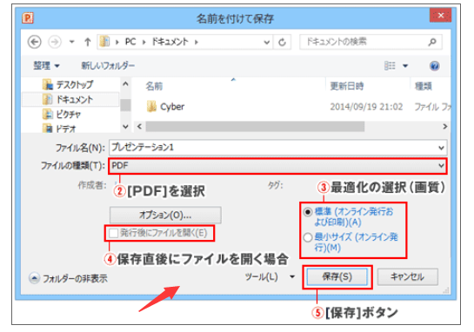Click the Back navigation arrow
474x332 pixels.
[35, 42]
